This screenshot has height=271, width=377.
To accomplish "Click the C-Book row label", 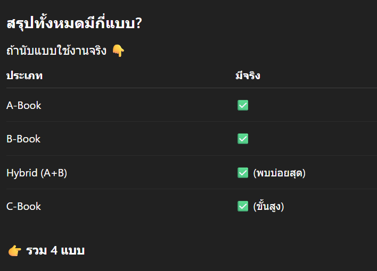I will [x=24, y=206].
